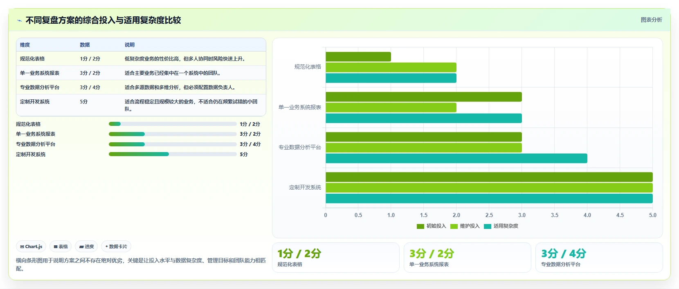
Task: Select the Chart.js tag chip
Action: (x=31, y=246)
